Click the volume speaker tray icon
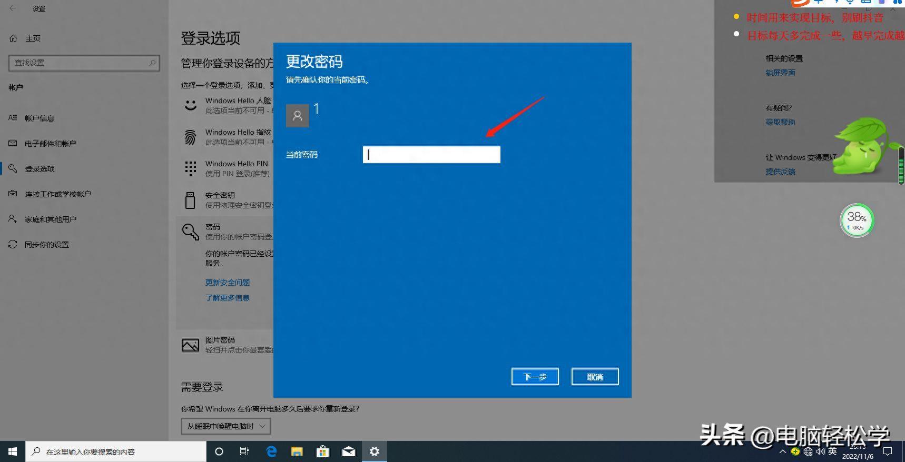The height and width of the screenshot is (462, 905). [820, 451]
